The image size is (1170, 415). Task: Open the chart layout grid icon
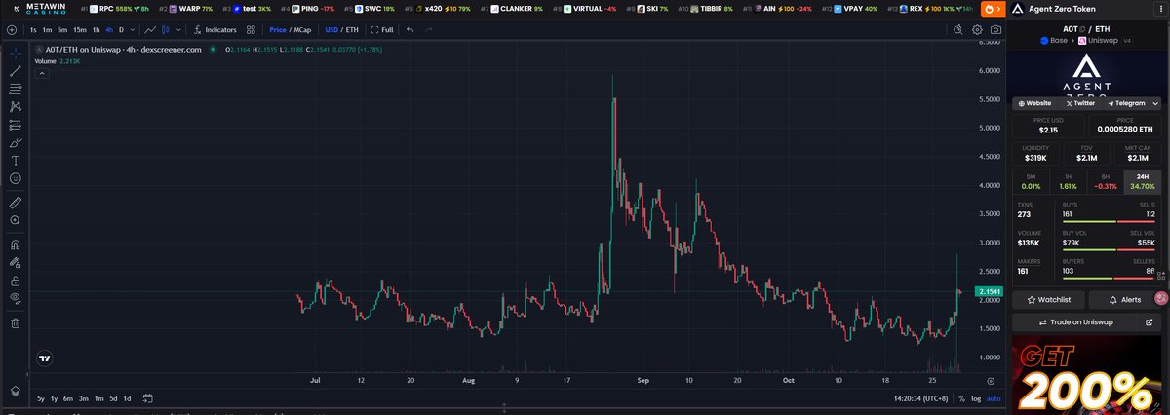click(252, 30)
